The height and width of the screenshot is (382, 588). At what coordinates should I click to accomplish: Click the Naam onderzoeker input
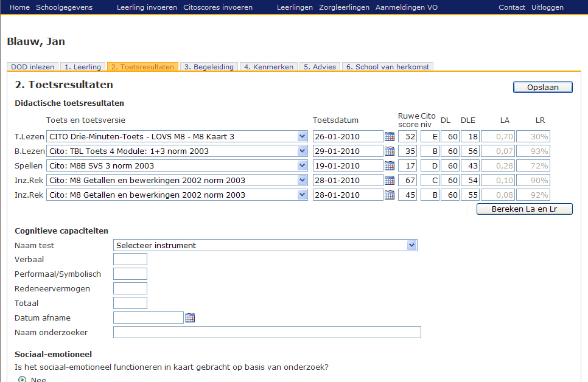(x=267, y=332)
